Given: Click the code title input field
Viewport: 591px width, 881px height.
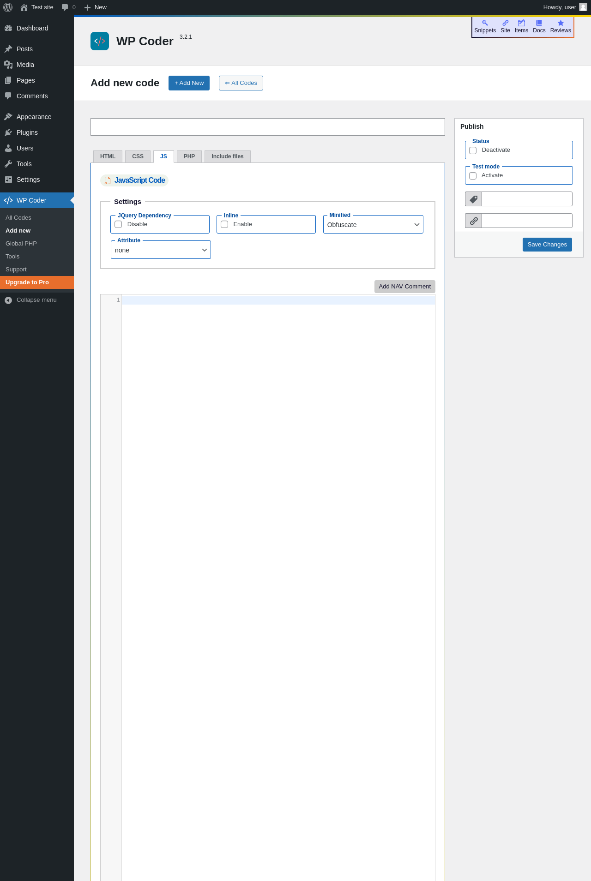Looking at the screenshot, I should 268,127.
